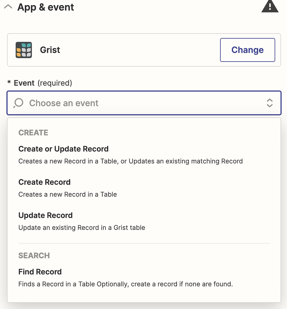Click the CREATE section header
Viewport: 287px width, 309px height.
(33, 132)
